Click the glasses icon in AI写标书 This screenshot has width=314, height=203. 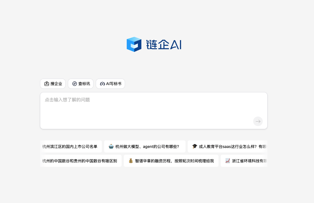[102, 84]
